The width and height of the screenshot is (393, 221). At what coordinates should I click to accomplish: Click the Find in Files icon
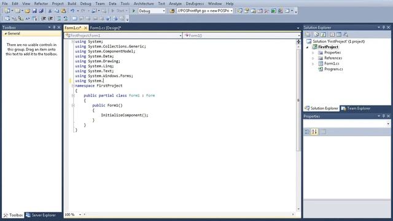pos(172,11)
